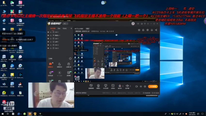Click the 53168 popularity count
This screenshot has width=206, height=116.
pyautogui.click(x=110, y=31)
